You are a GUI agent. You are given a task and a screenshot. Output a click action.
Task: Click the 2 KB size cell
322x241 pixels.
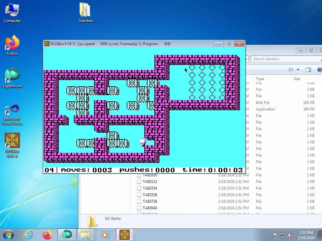tap(311, 89)
